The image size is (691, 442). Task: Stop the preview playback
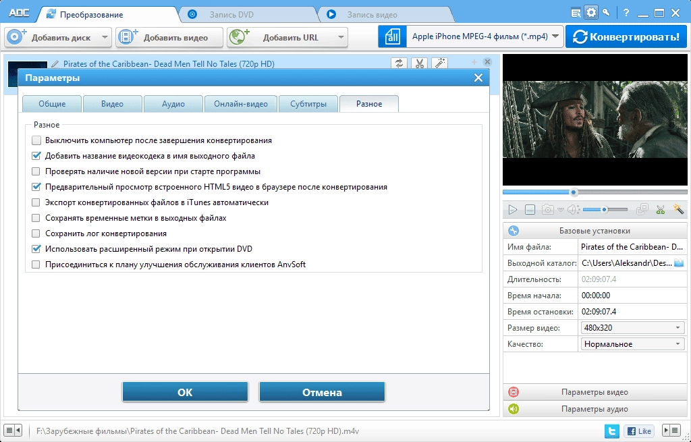pos(530,210)
